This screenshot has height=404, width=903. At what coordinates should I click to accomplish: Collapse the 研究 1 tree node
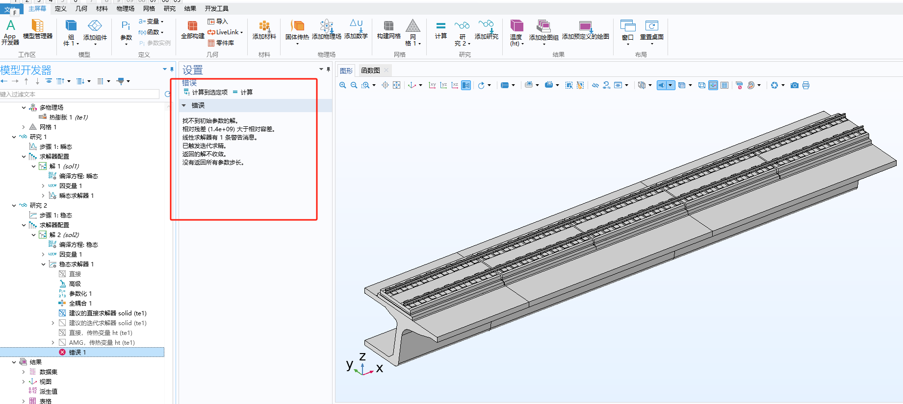click(14, 137)
